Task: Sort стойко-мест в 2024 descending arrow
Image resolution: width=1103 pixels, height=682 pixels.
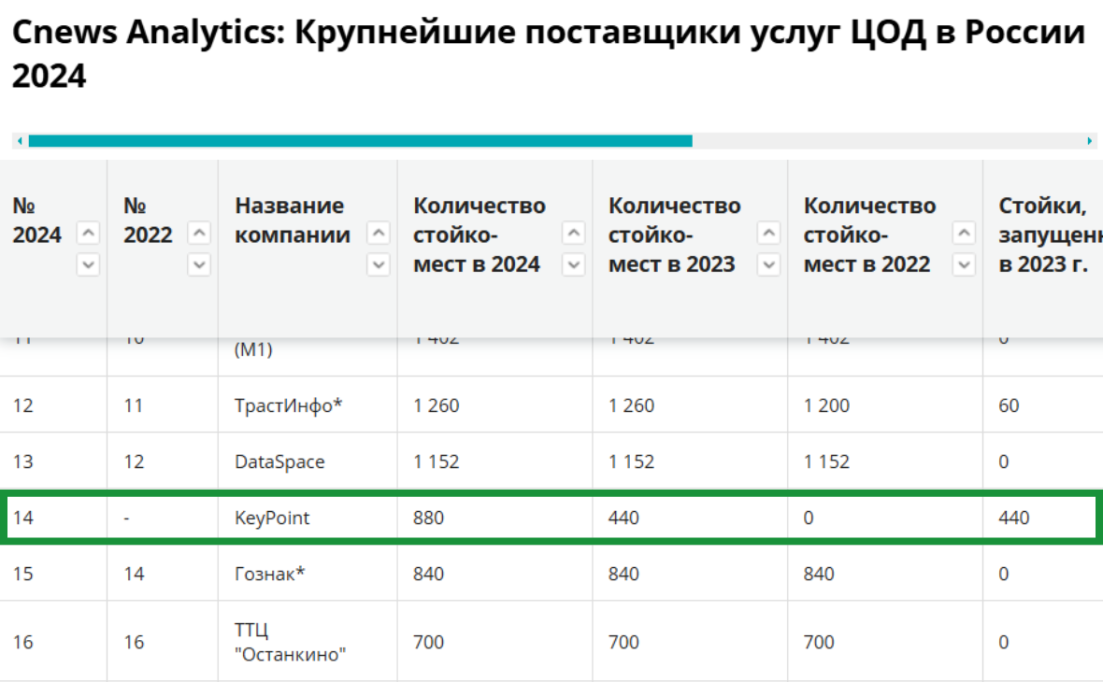Action: [x=574, y=265]
